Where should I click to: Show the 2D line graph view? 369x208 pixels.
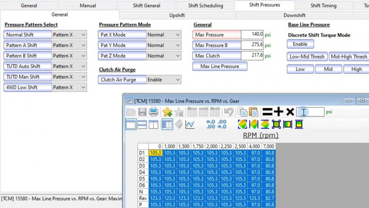click(x=190, y=124)
